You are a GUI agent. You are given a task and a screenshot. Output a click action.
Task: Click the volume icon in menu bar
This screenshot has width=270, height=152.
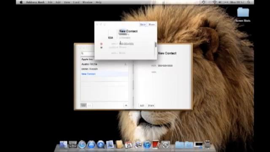(220, 2)
